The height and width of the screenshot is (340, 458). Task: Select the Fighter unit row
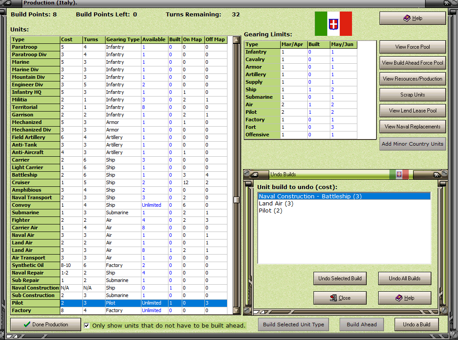pyautogui.click(x=119, y=220)
